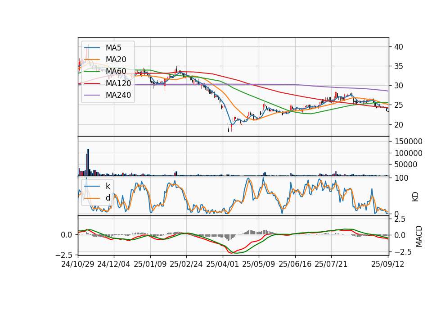Click the blue MA5 legend line sample
The image size is (432, 311).
(92, 48)
